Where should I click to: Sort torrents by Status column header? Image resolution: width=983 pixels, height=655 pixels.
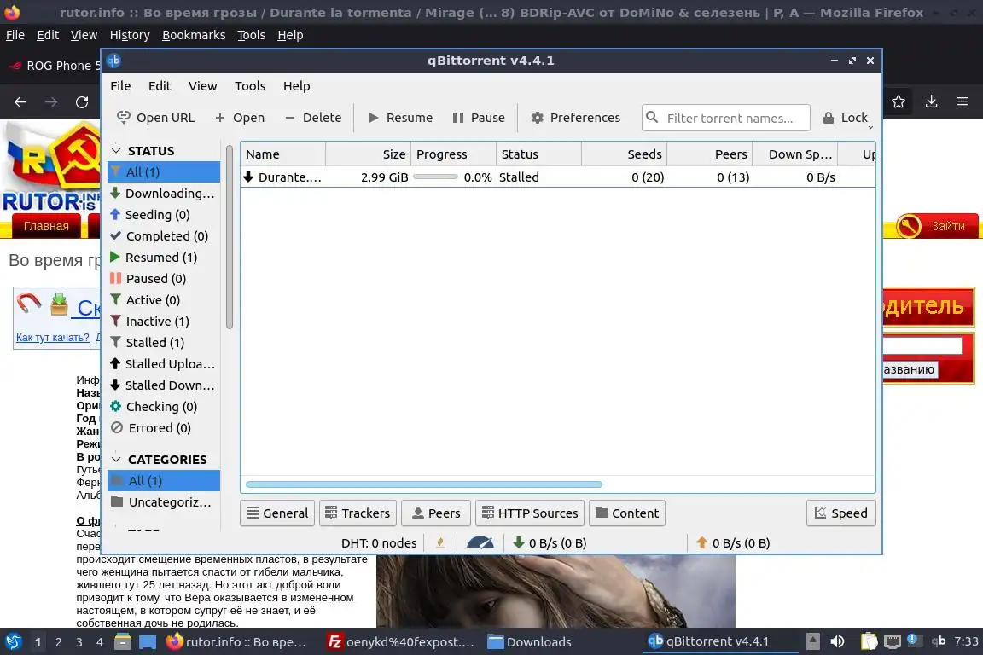coord(538,154)
